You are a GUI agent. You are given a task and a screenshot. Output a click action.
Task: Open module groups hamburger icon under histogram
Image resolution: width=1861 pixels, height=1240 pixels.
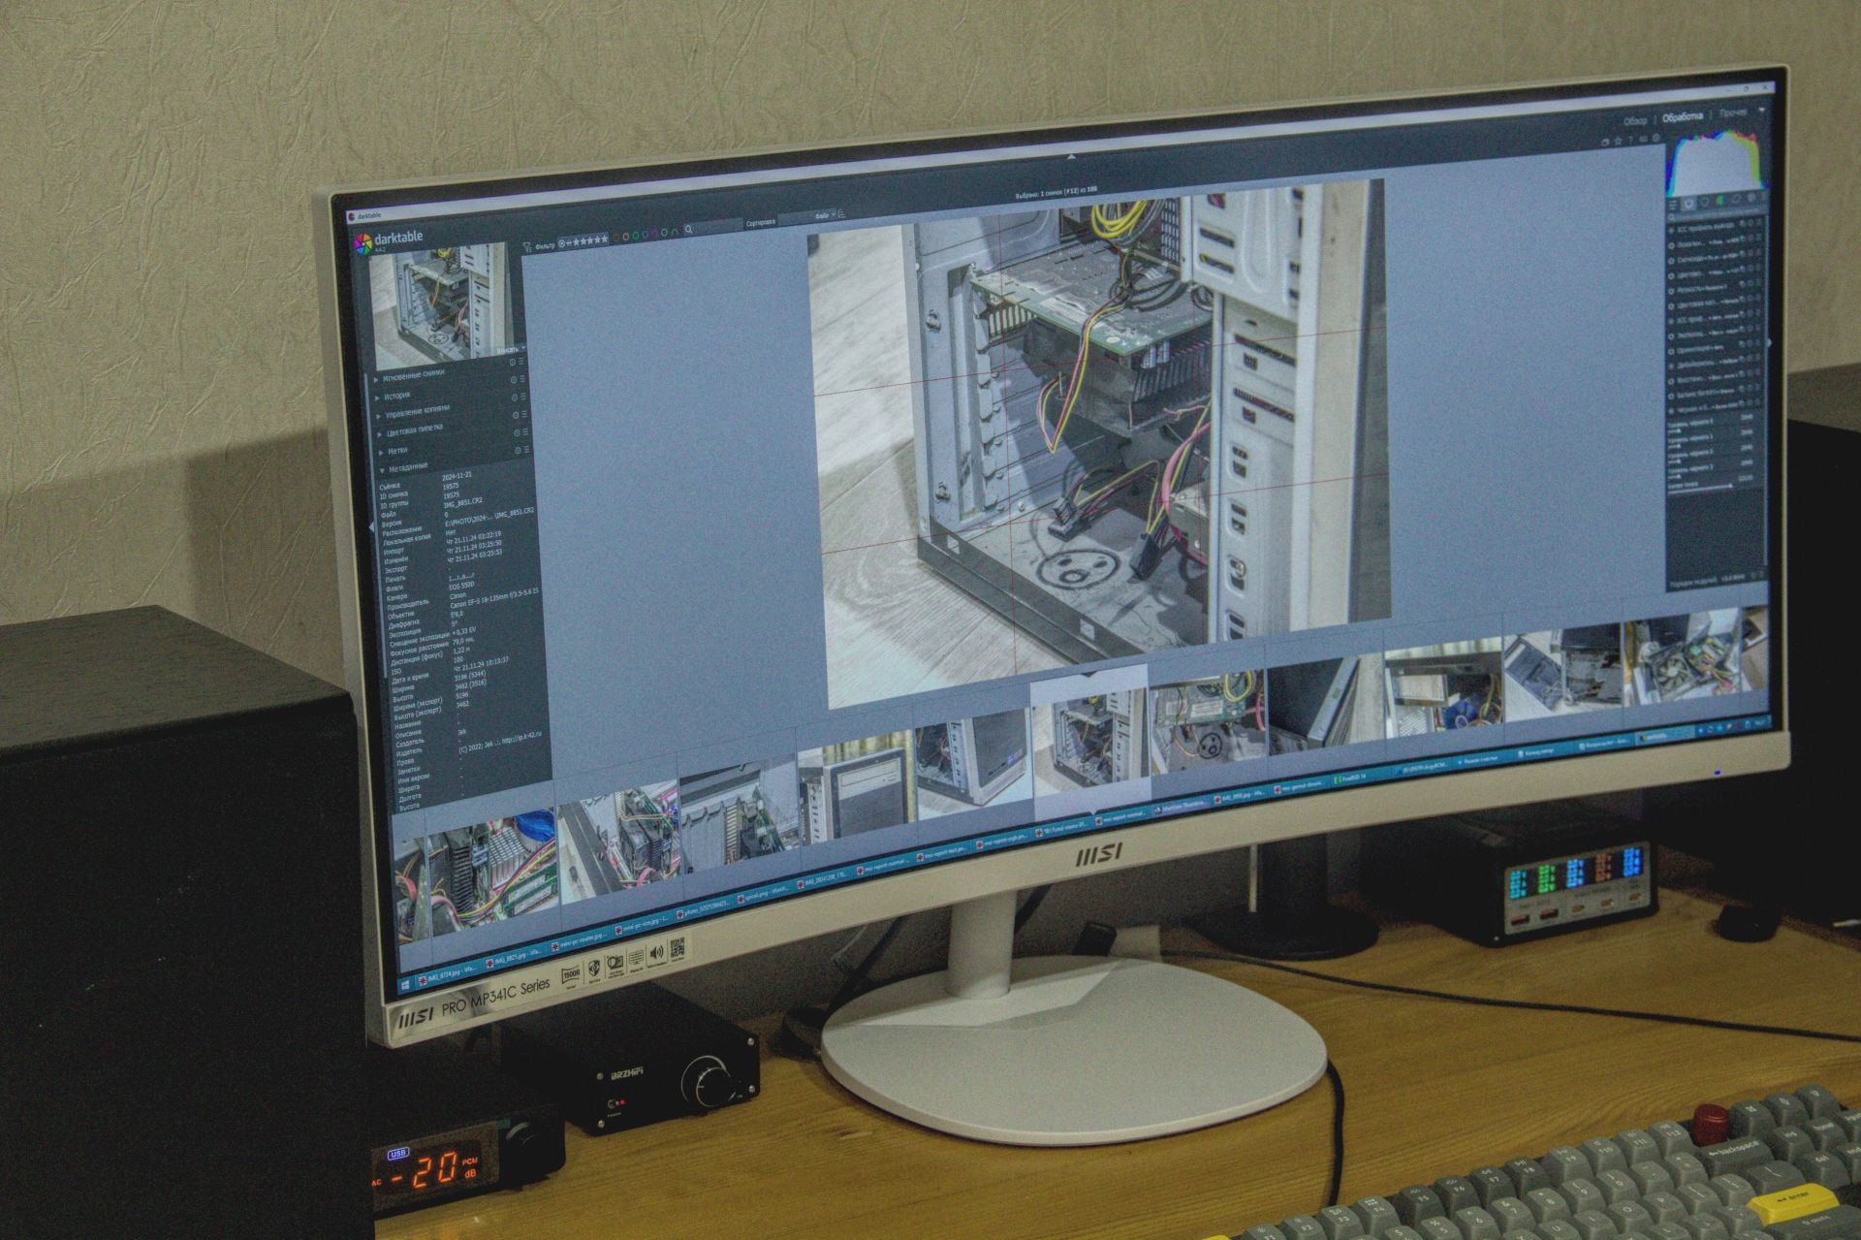(x=1673, y=205)
